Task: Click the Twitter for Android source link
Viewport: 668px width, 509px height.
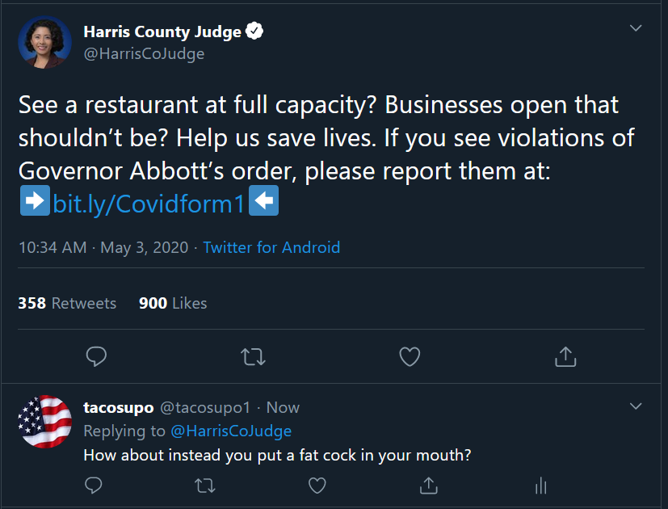Action: 271,247
